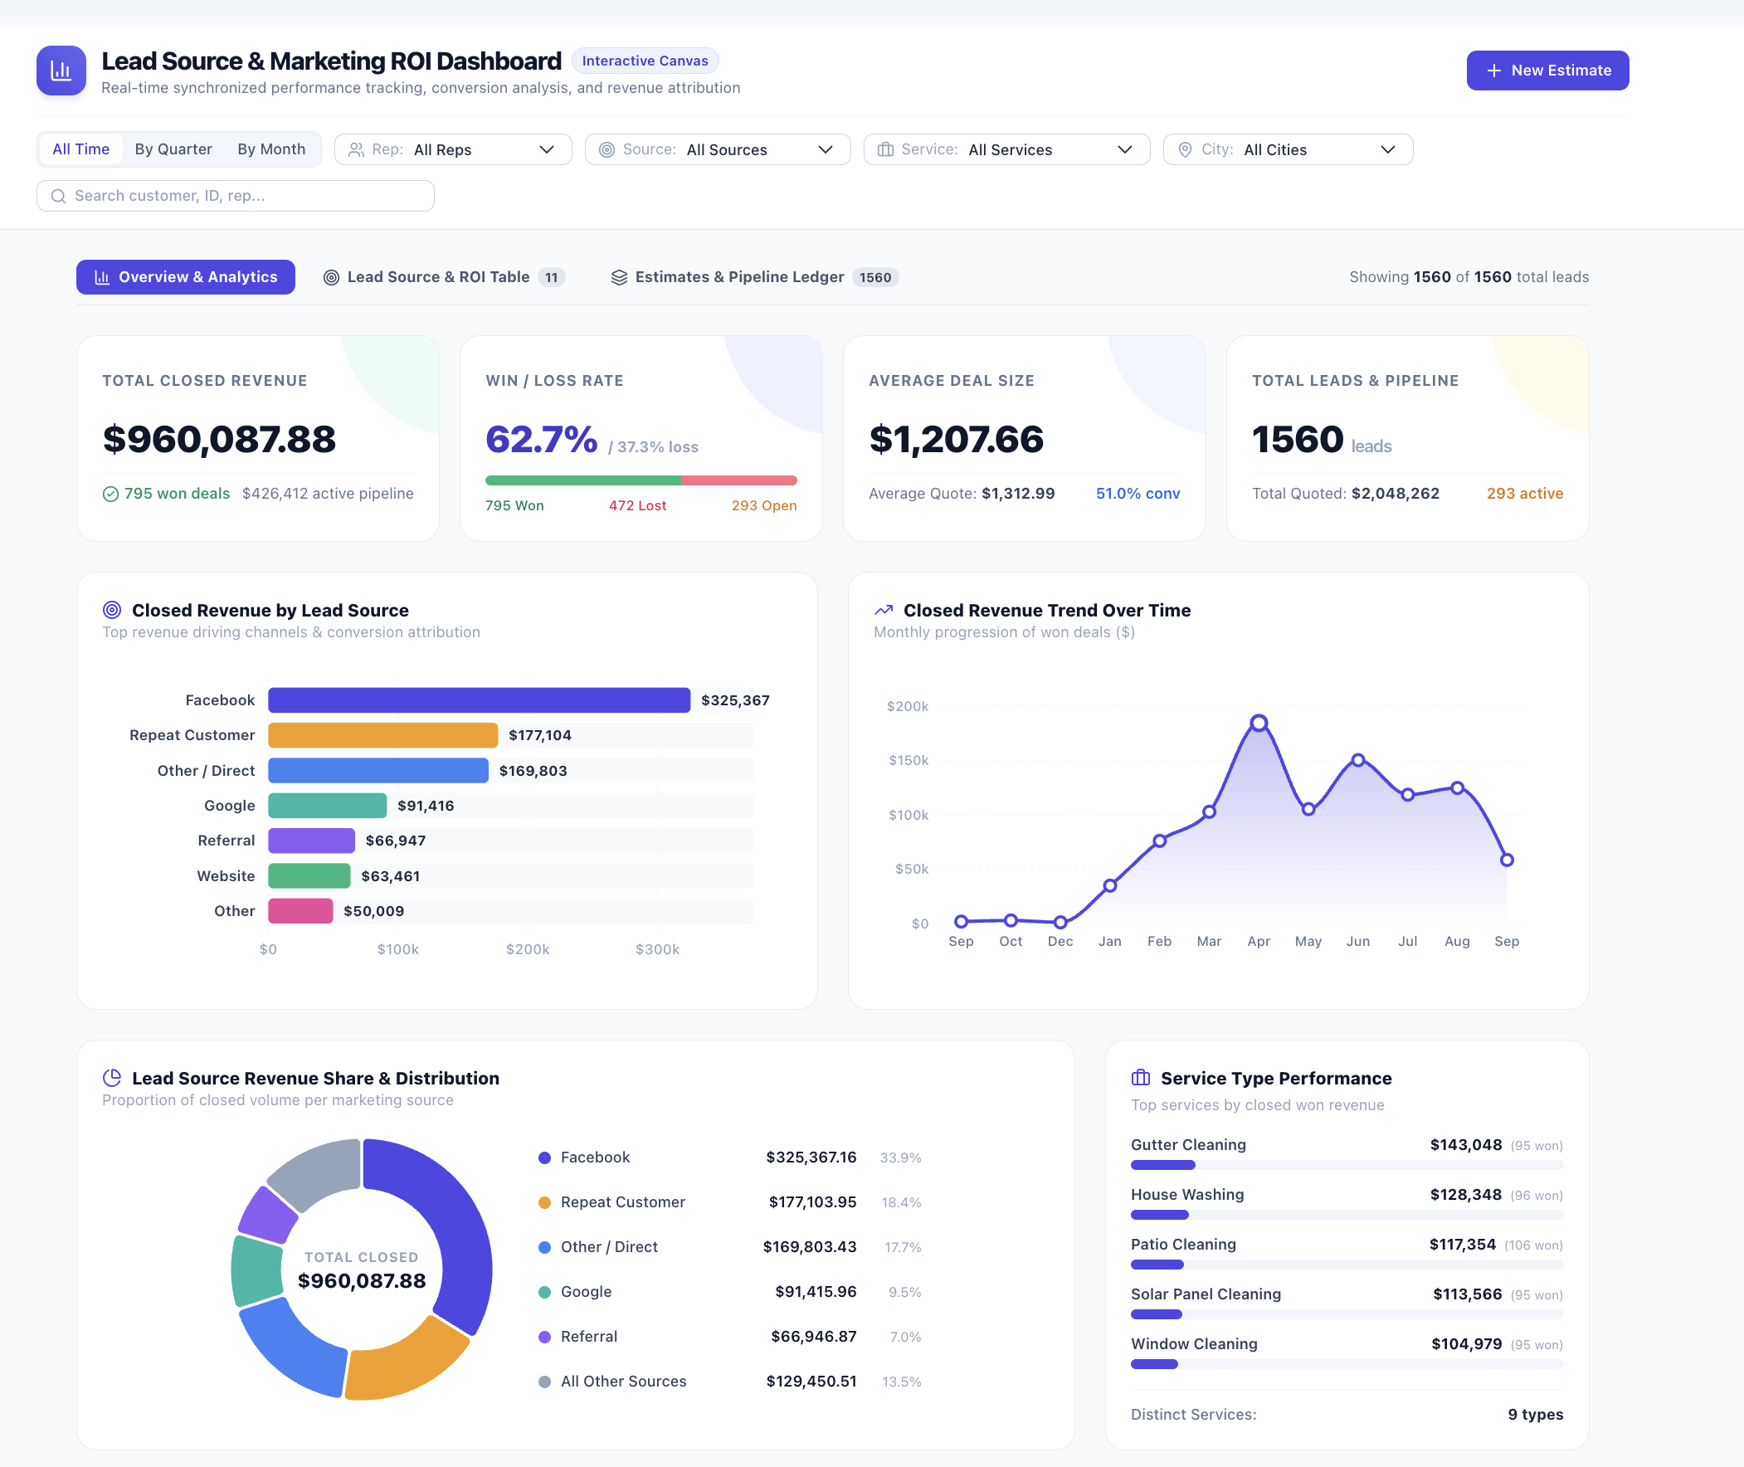Click the briefcase icon beside Service Type Performance
Image resolution: width=1744 pixels, height=1467 pixels.
[1141, 1078]
